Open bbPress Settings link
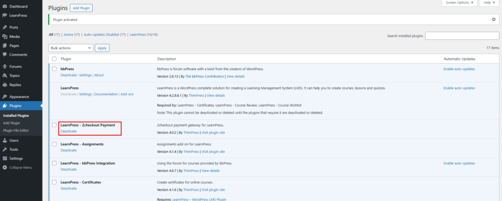Image resolution: width=502 pixels, height=201 pixels. (85, 75)
